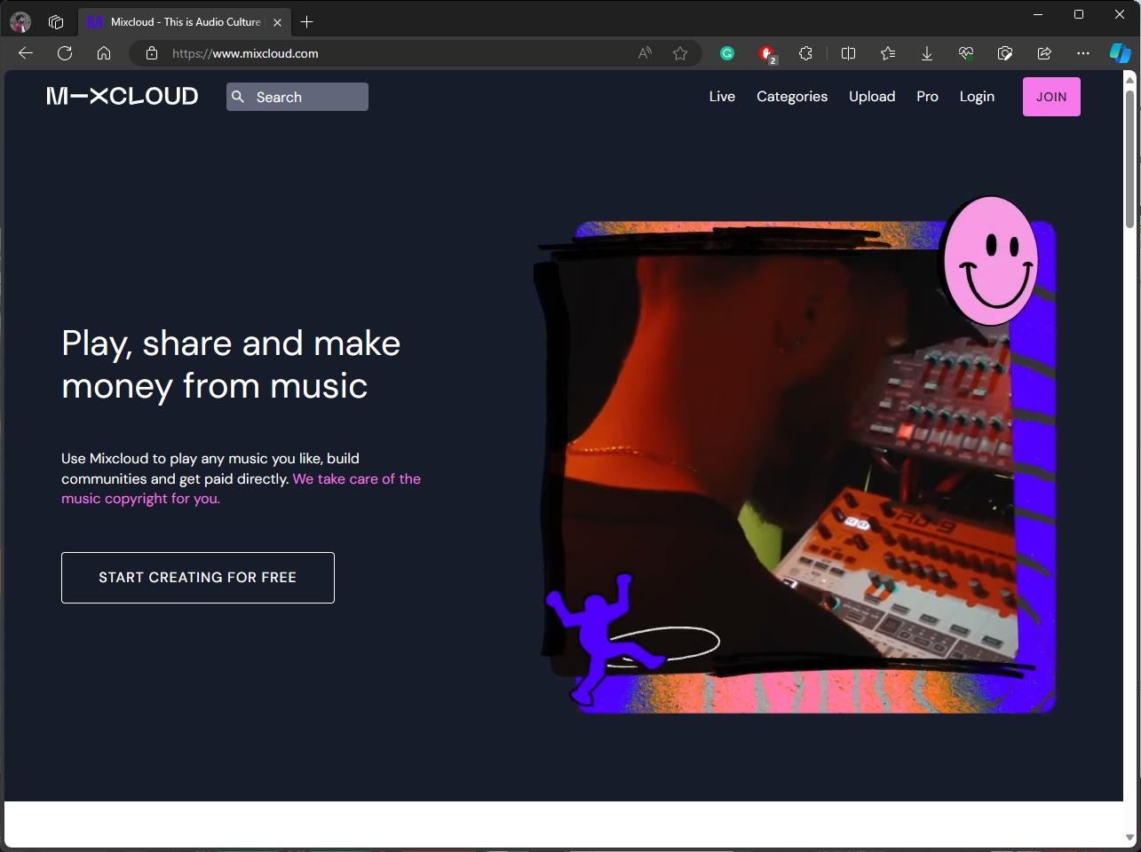
Task: Toggle reading aloud with the A icon
Action: pyautogui.click(x=642, y=53)
